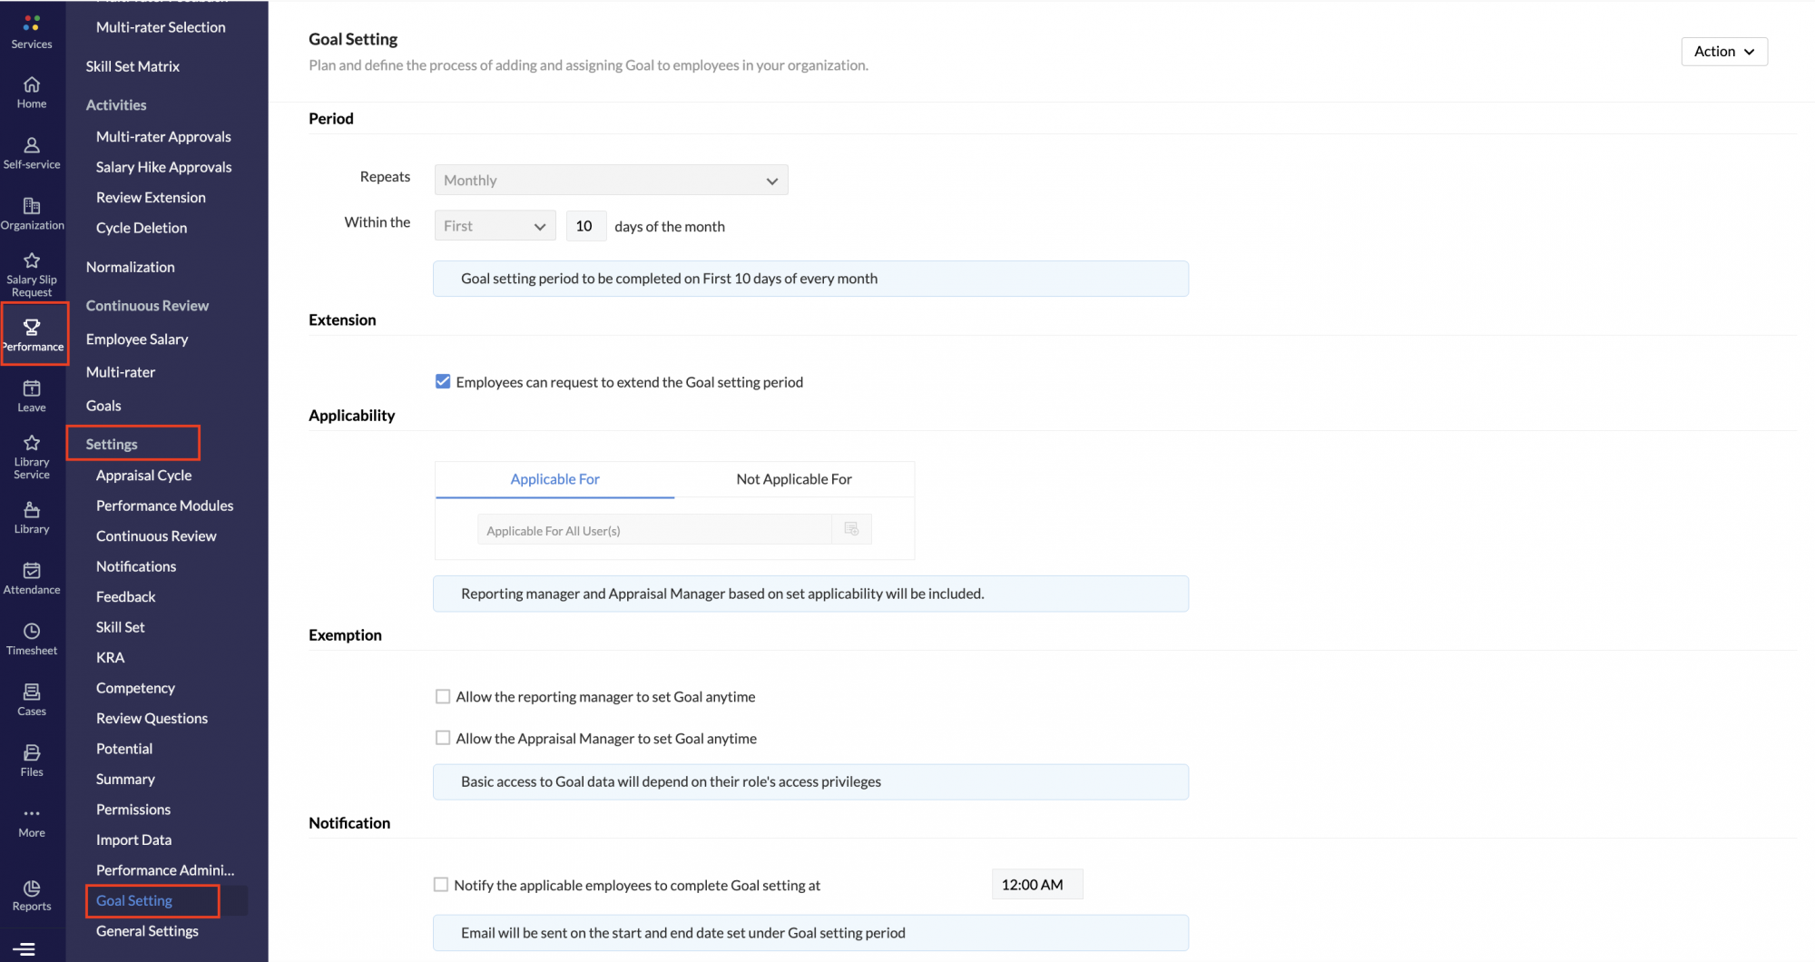Open the Services apps icon
1815x962 pixels.
tap(32, 25)
